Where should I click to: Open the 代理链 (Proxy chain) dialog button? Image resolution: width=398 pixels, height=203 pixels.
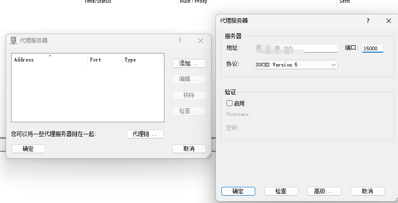point(145,134)
